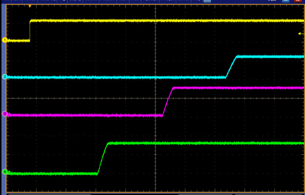Image resolution: width=305 pixels, height=195 pixels.
Task: Click the rising ramp of the cyan waveform
Action: [231, 67]
